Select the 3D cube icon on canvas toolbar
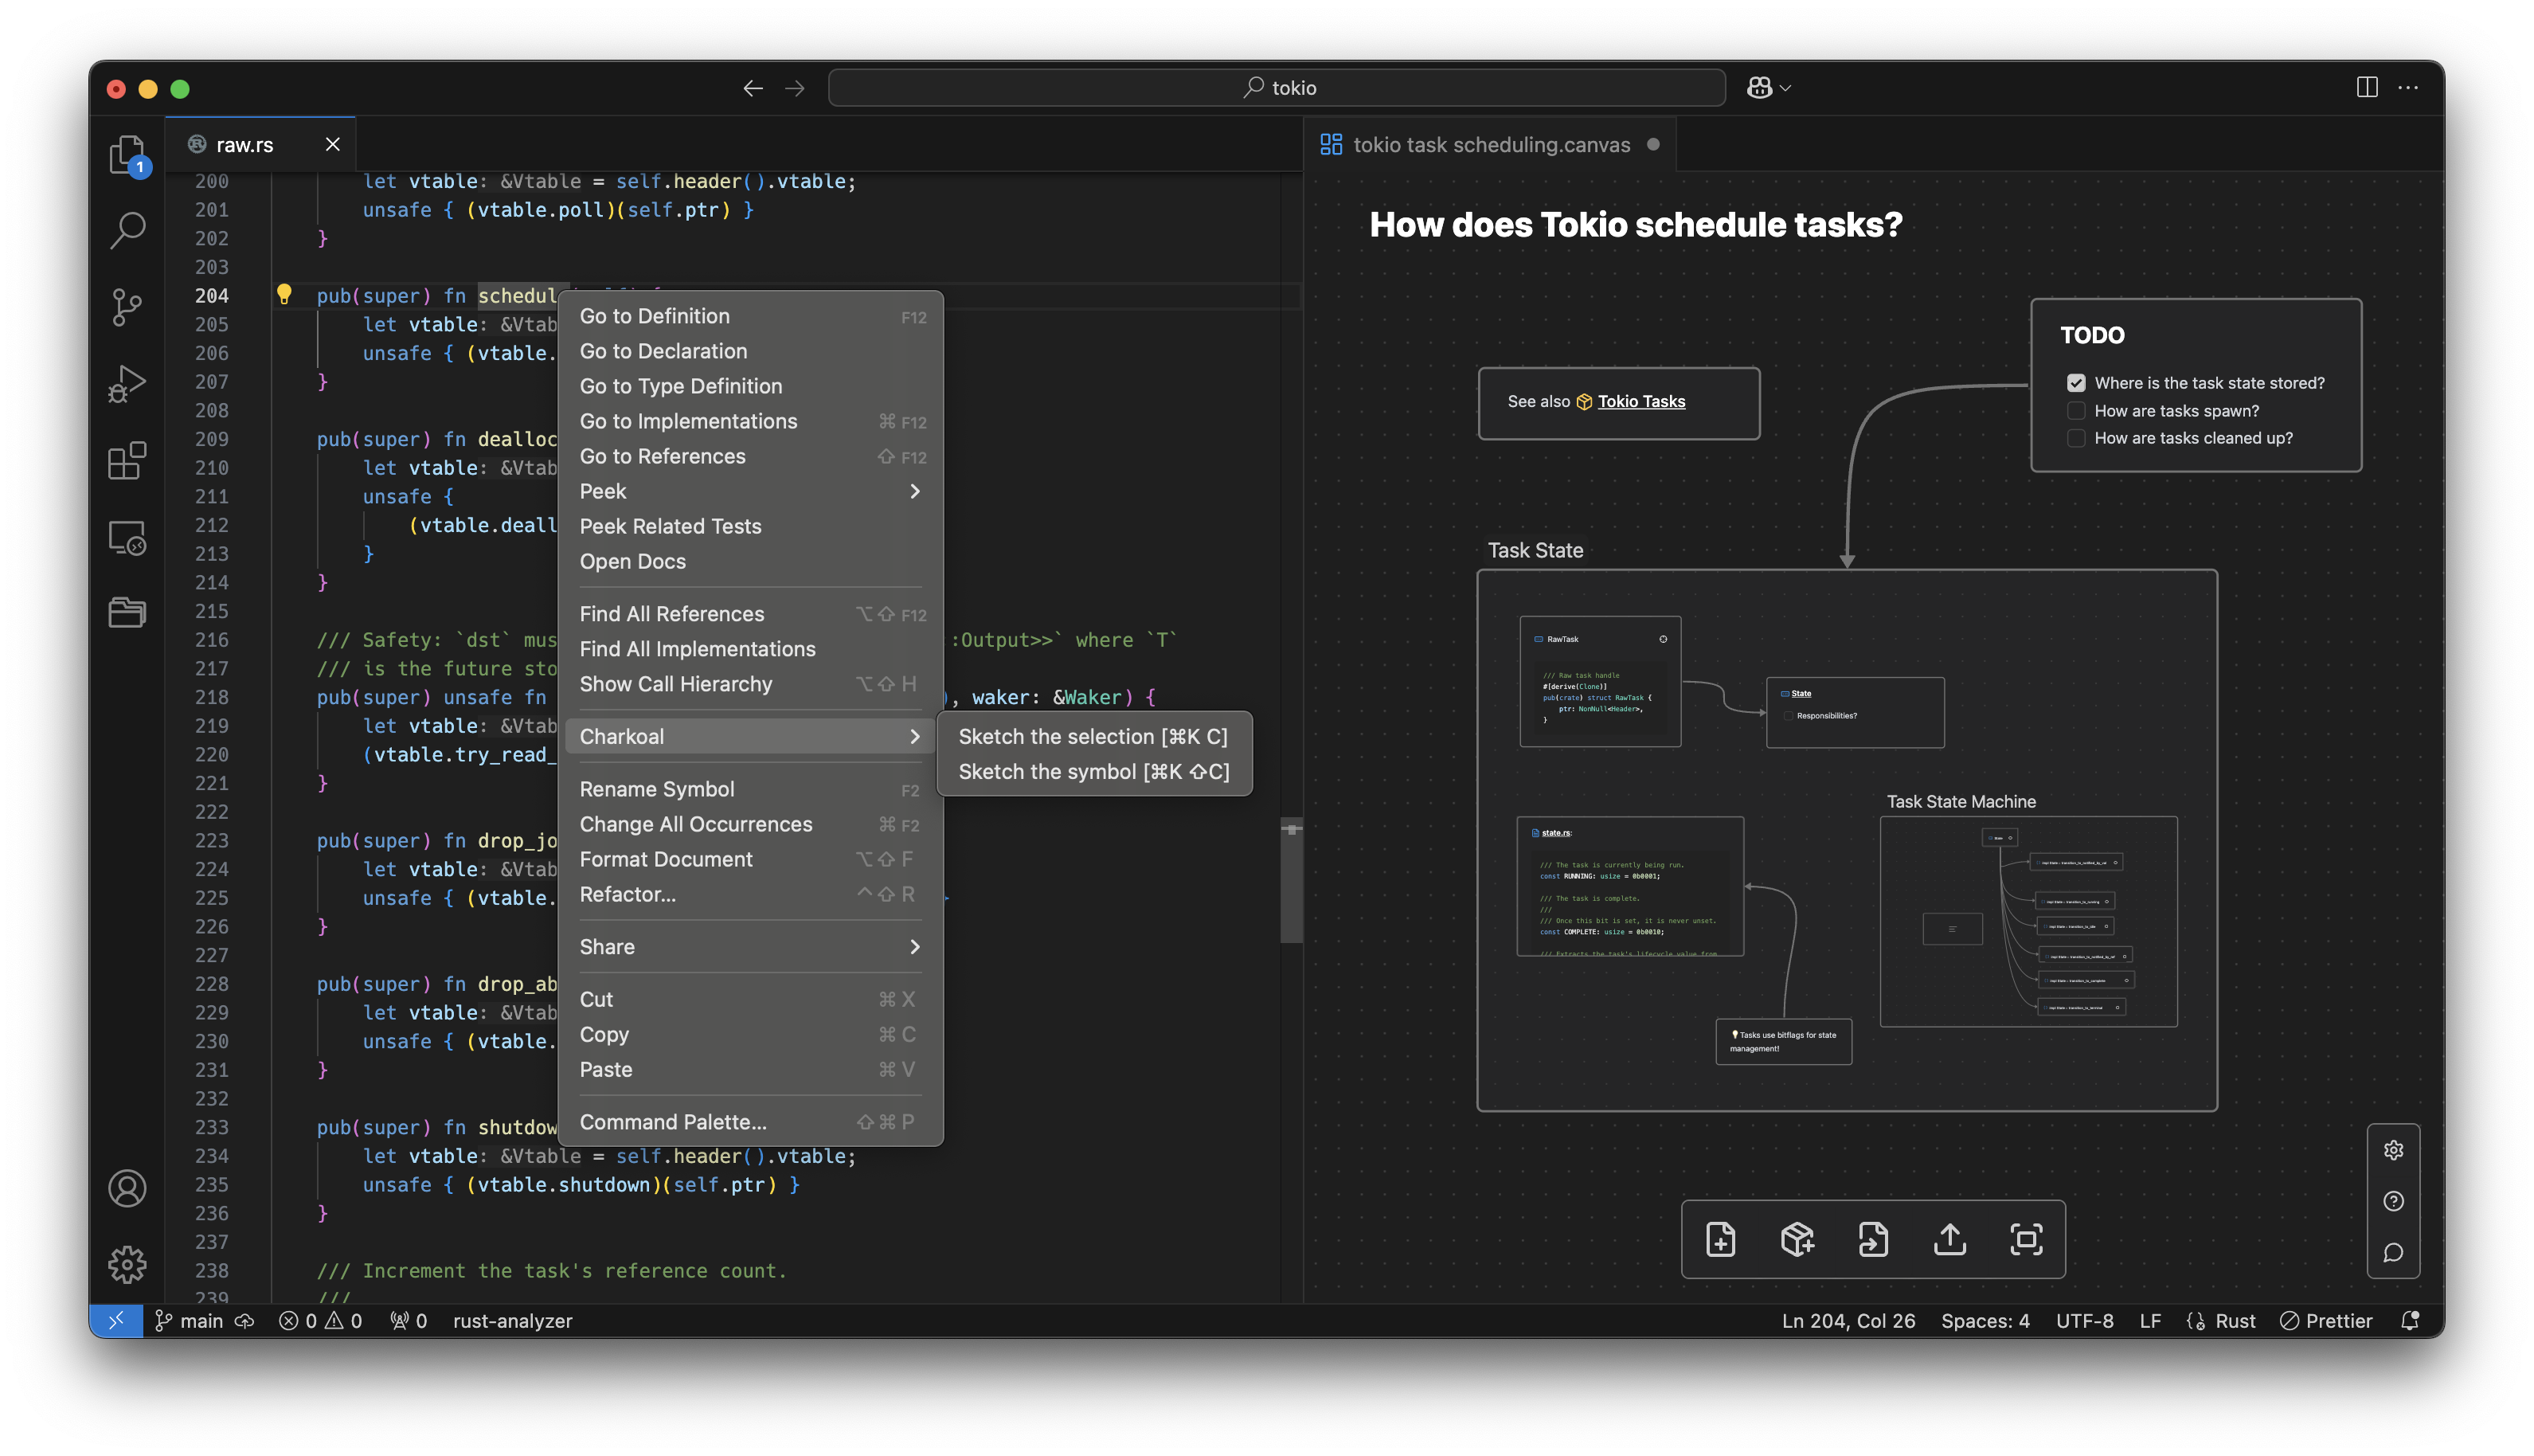The height and width of the screenshot is (1456, 2534). (x=1798, y=1239)
